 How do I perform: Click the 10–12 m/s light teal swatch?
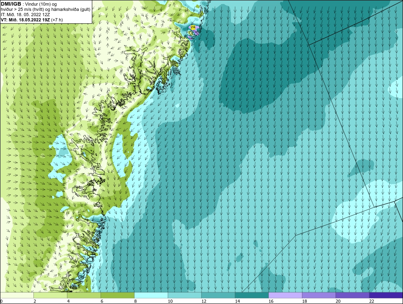(185, 295)
